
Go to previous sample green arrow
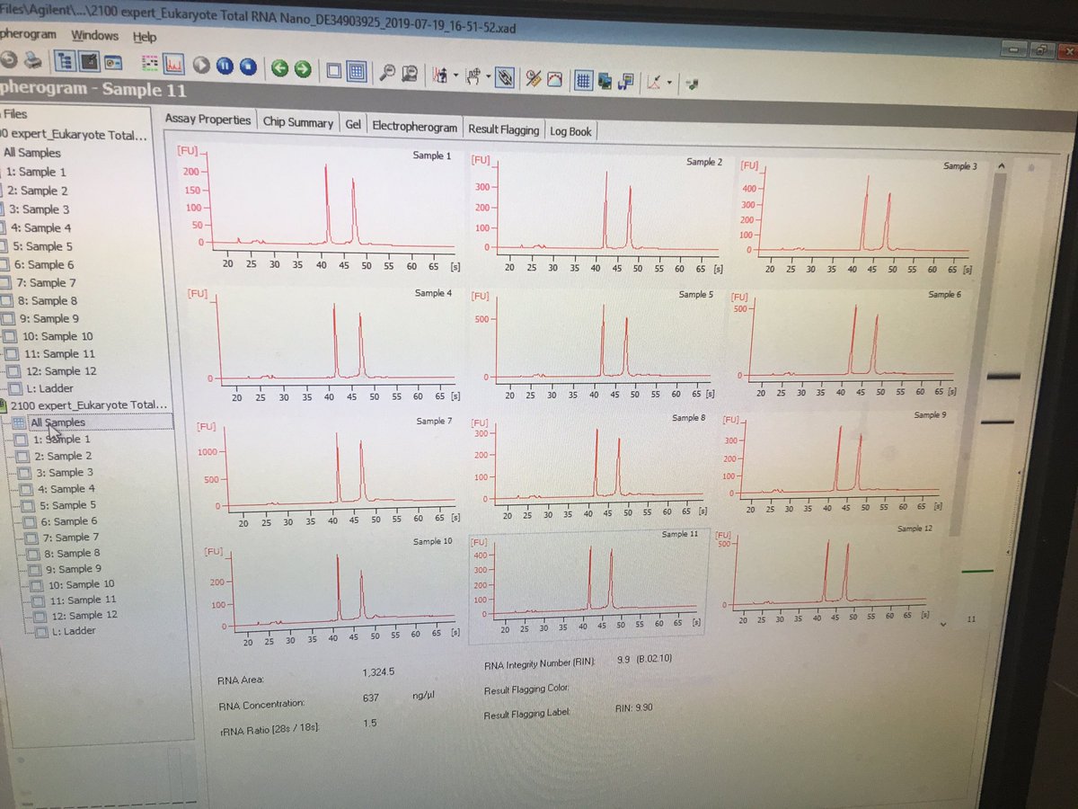coord(279,68)
